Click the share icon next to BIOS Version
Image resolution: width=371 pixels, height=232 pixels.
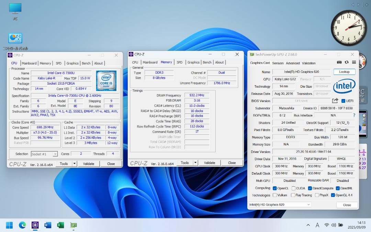coord(335,101)
